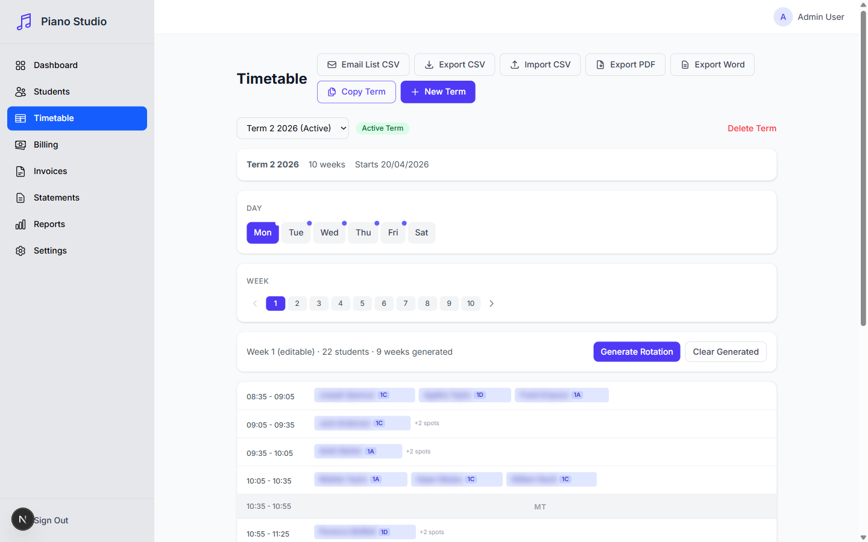Viewport: 868px width, 542px height.
Task: Select week 7
Action: 406,304
